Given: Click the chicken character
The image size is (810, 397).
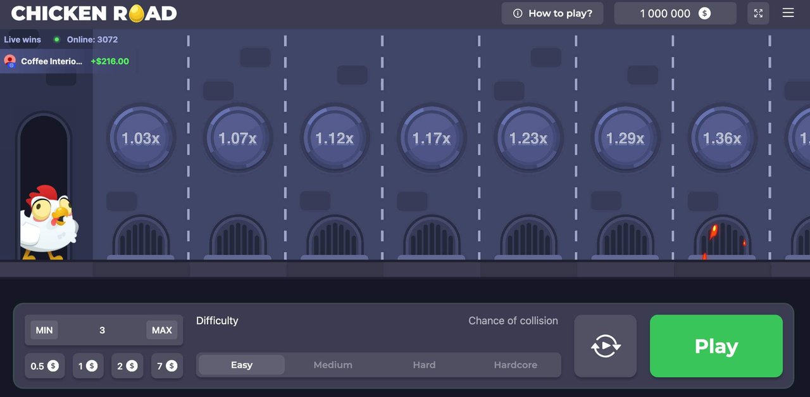Looking at the screenshot, I should tap(48, 222).
